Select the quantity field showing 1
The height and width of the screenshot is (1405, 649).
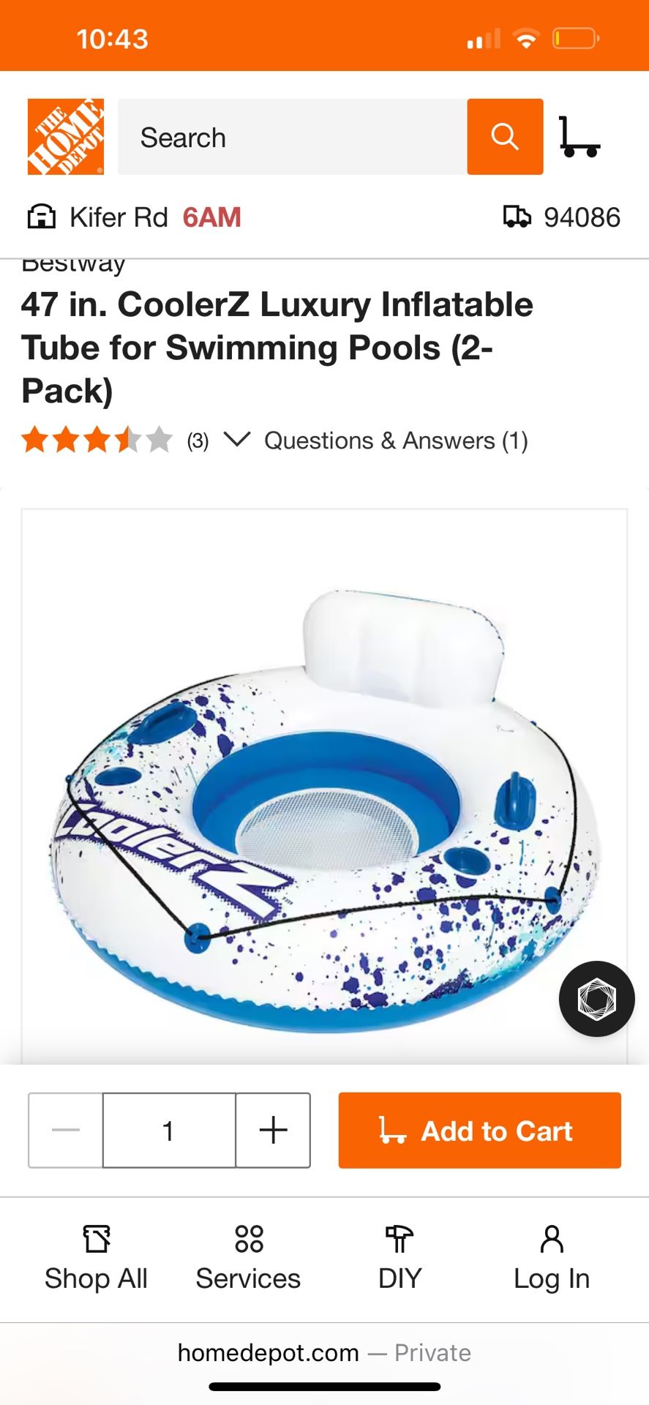tap(169, 1130)
